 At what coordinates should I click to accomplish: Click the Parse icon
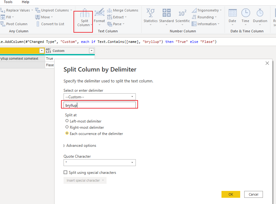pos(109,24)
